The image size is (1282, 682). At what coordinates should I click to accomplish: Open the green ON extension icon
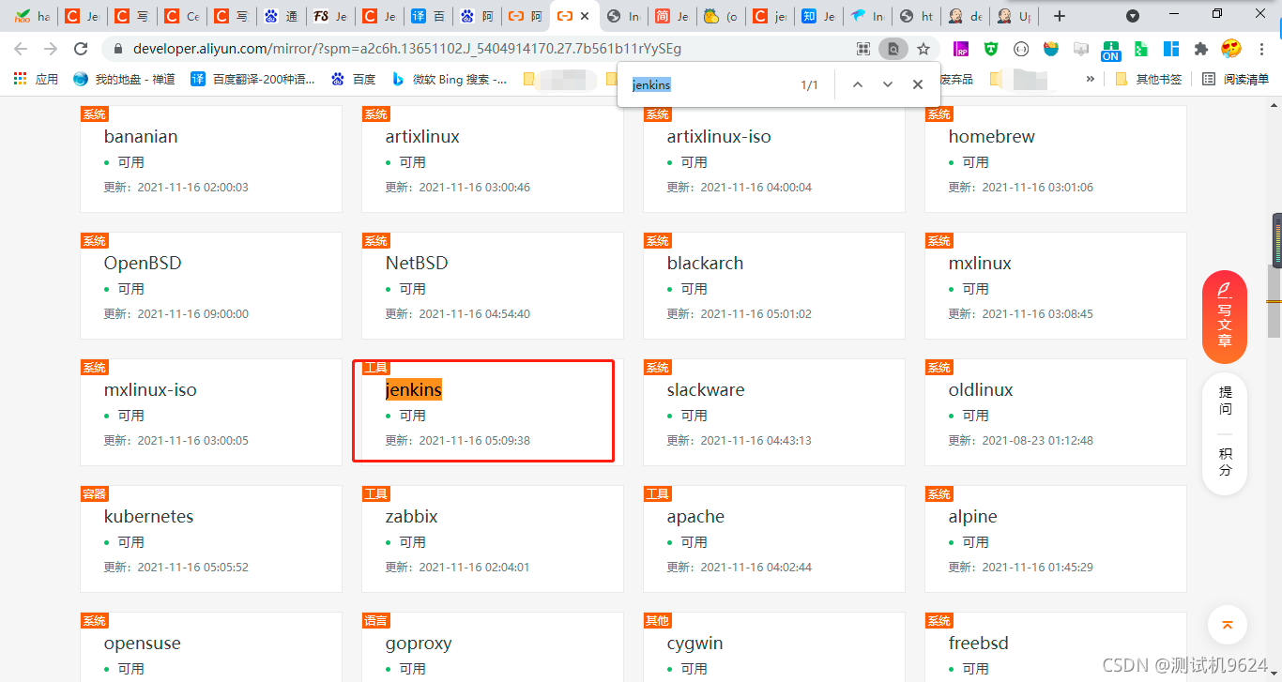[1111, 51]
